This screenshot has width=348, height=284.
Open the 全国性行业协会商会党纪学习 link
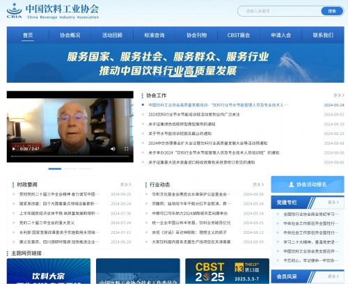pos(311,214)
